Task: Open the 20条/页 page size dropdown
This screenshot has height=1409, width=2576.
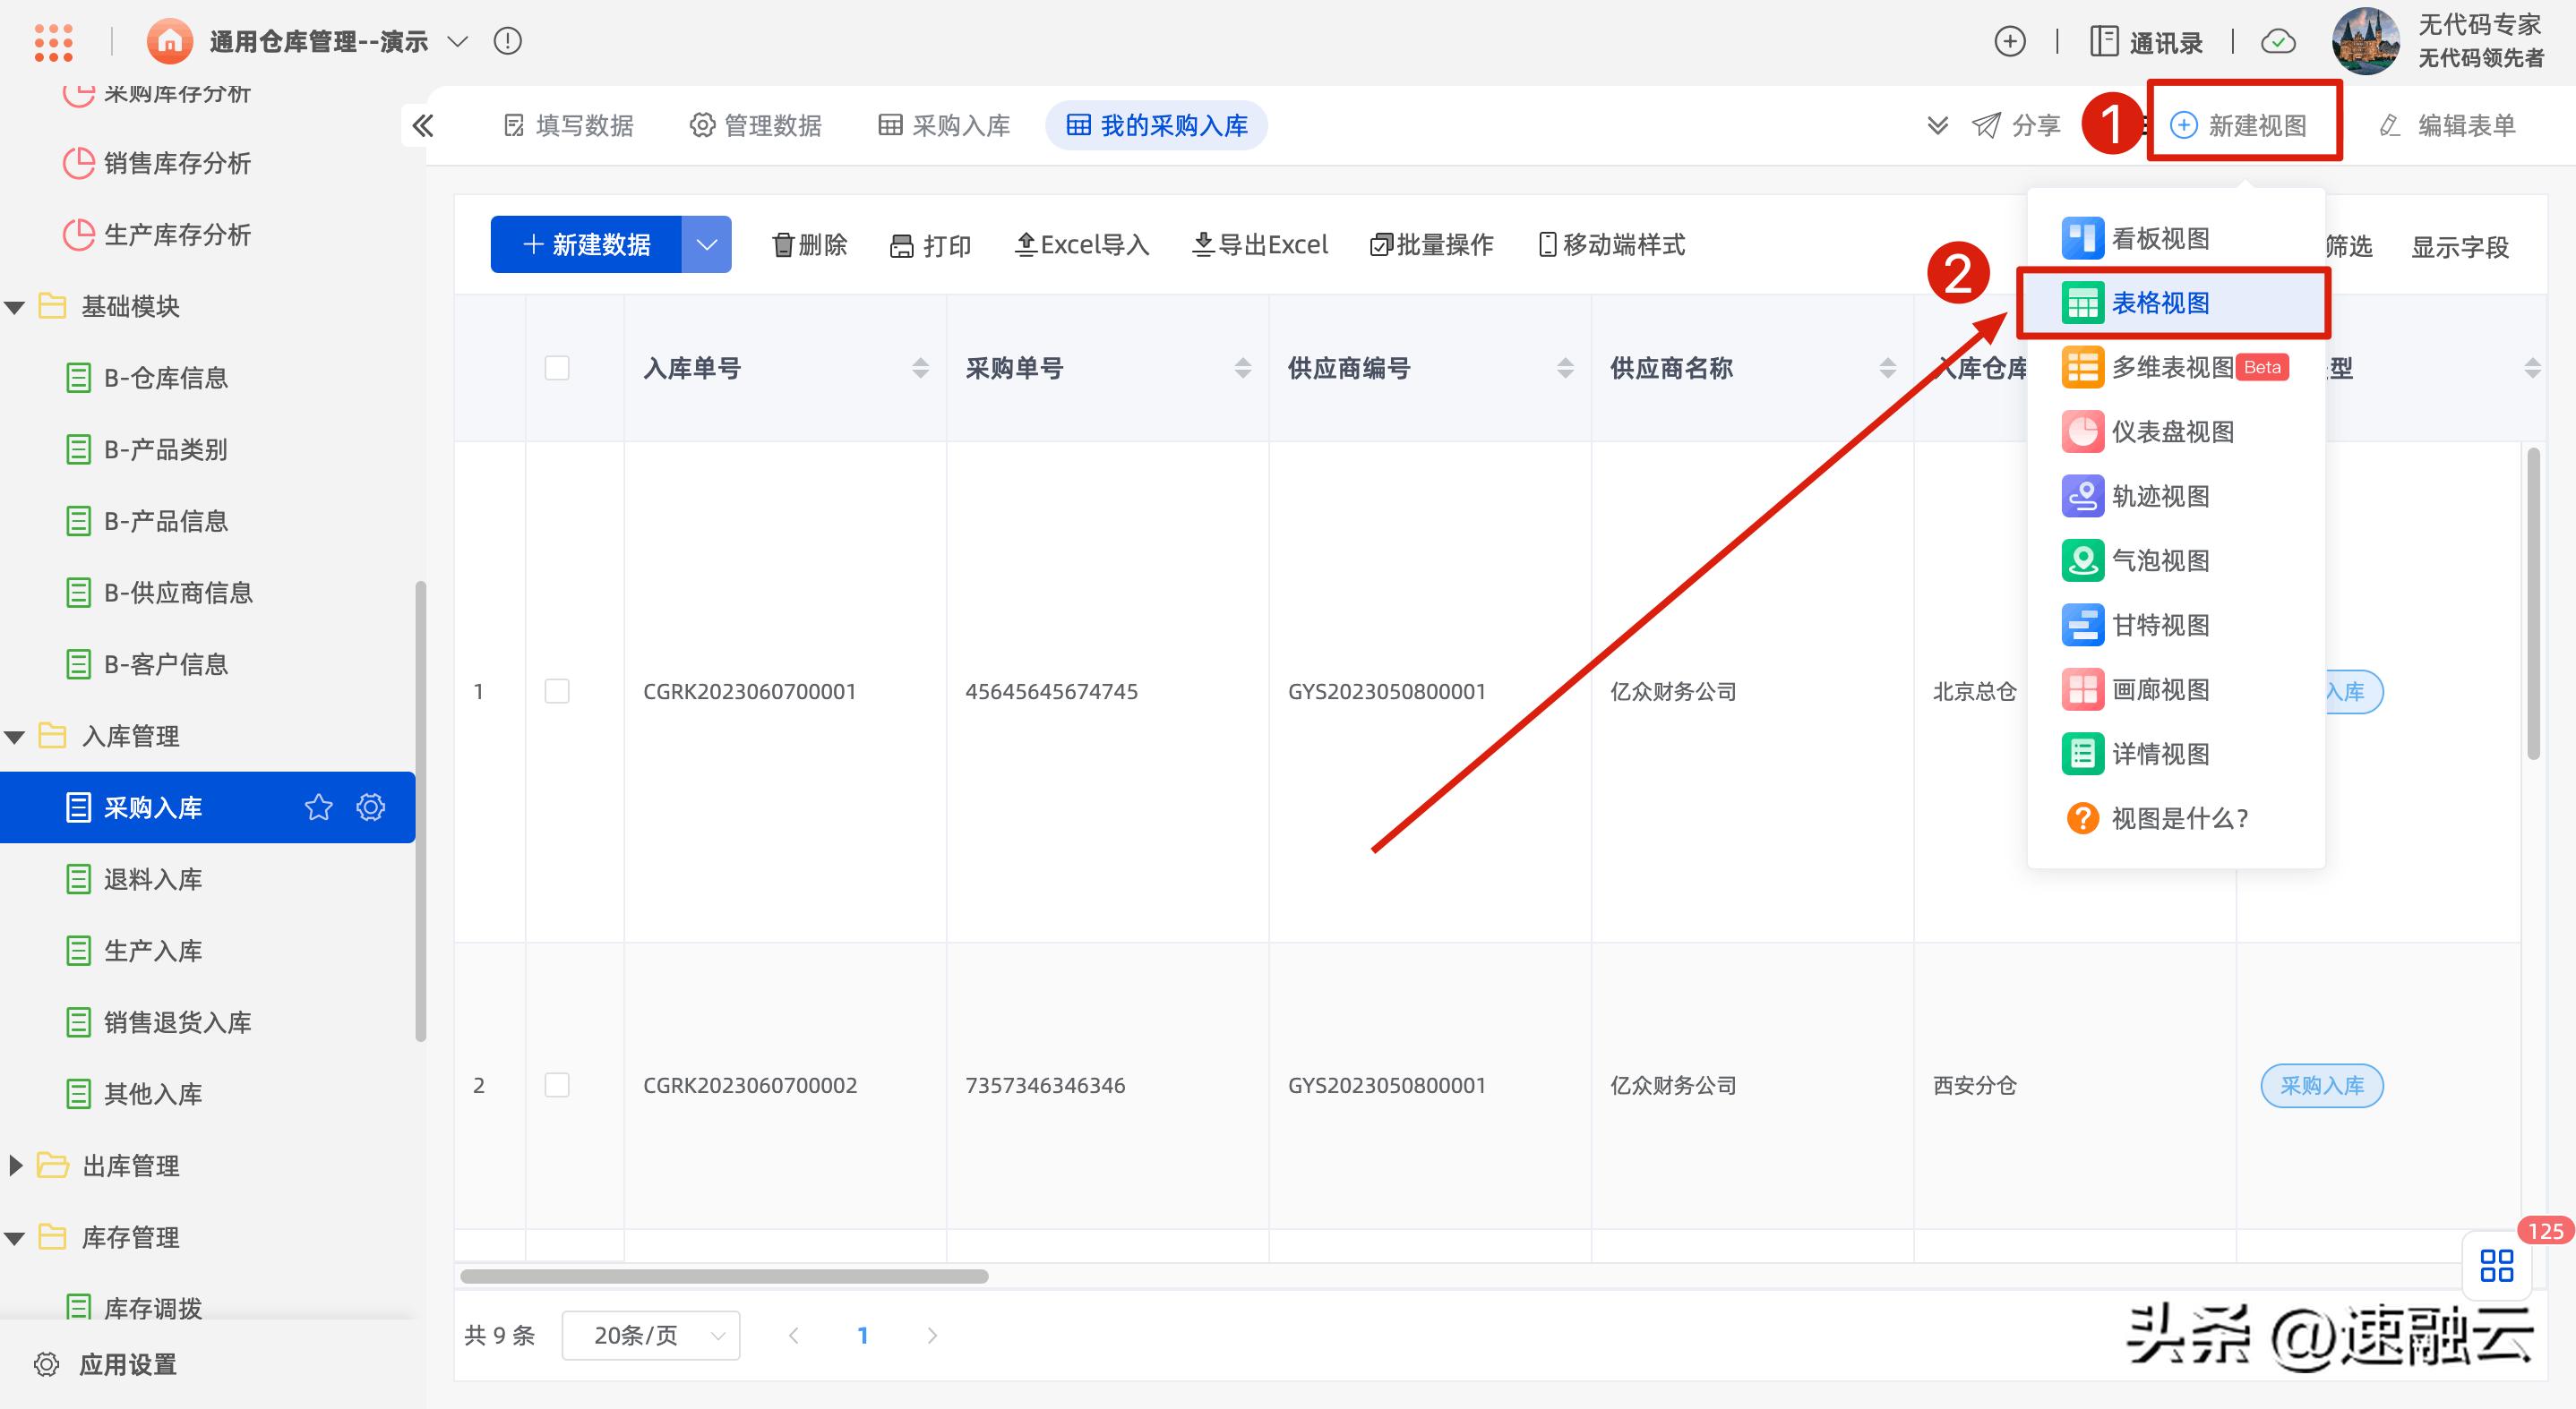Action: pyautogui.click(x=650, y=1335)
